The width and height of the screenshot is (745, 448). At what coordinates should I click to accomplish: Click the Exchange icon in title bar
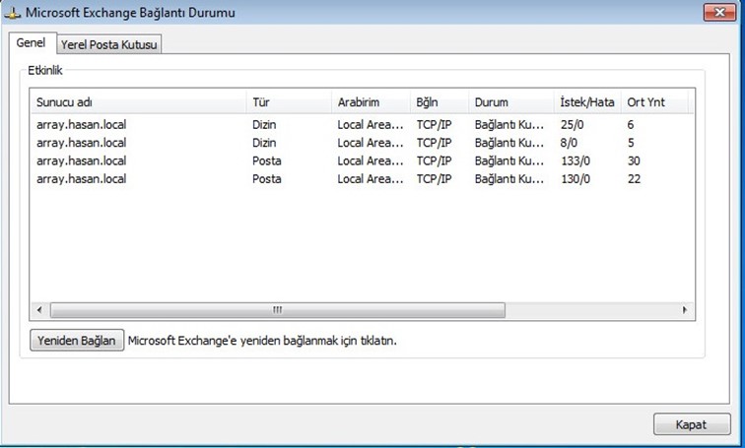click(13, 13)
